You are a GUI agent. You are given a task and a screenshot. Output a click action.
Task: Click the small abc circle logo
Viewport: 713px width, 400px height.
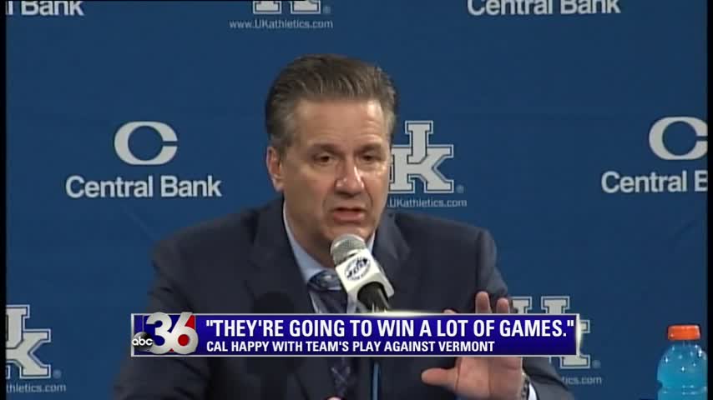point(142,342)
